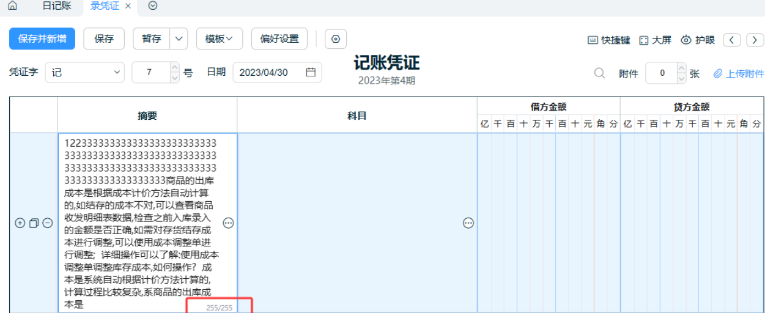Click the 科目 column header
Screen dimensions: 765x313
pos(357,115)
